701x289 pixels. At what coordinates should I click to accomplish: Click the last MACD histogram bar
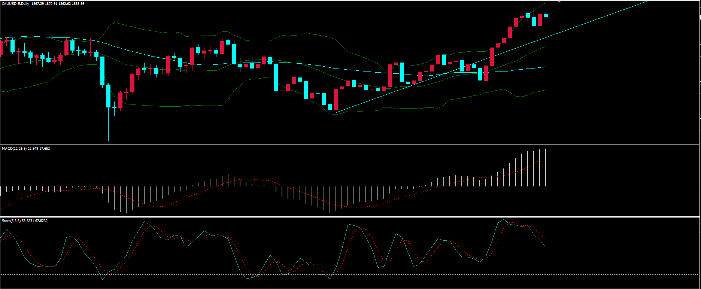tap(546, 167)
